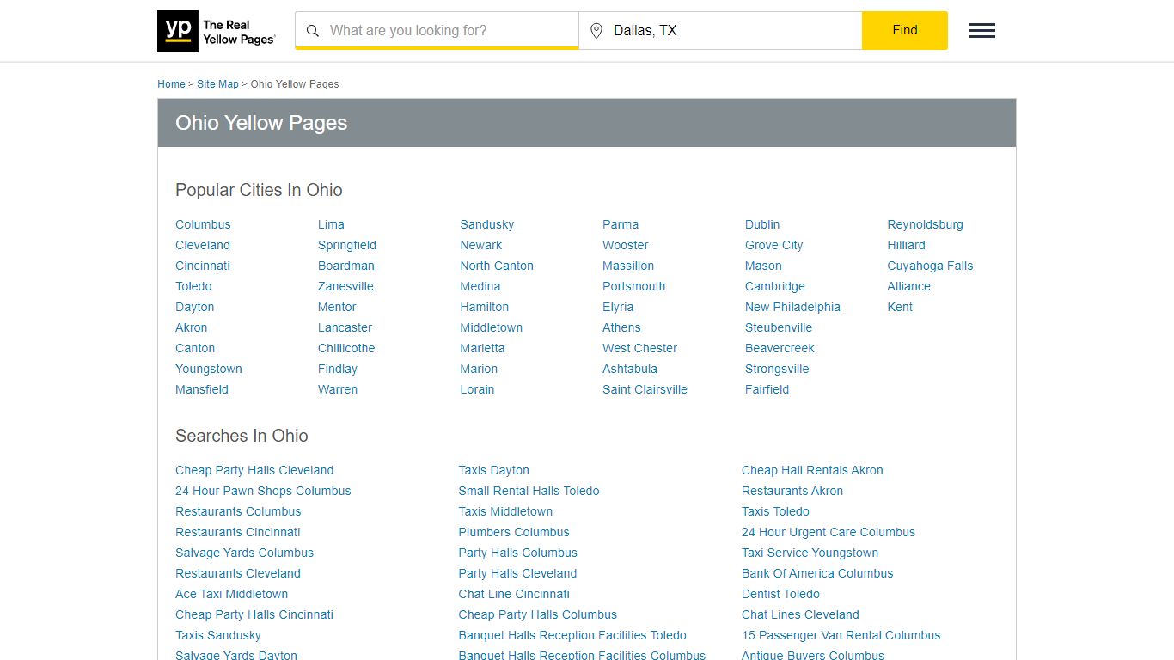Screen dimensions: 1174x660
Task: Open Cleveland city link
Action: (203, 245)
